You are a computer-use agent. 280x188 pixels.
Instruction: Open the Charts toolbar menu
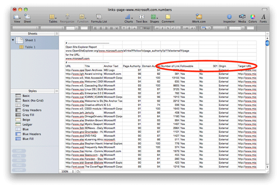pyautogui.click(x=129, y=18)
